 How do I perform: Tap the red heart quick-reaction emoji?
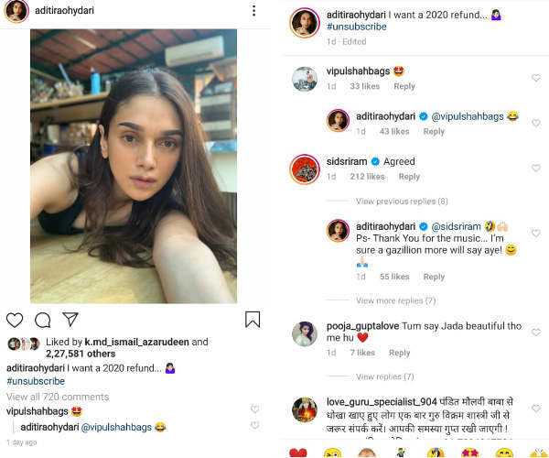pyautogui.click(x=298, y=453)
